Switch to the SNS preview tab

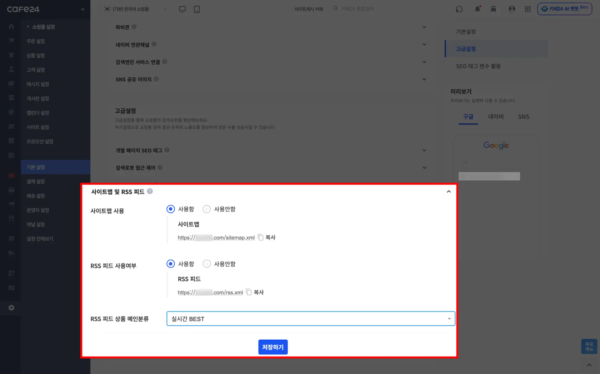[x=524, y=117]
